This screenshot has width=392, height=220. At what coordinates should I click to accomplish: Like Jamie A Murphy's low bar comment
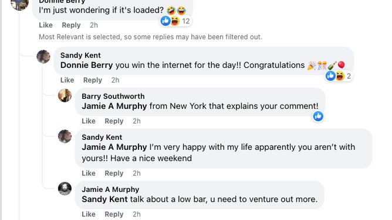click(x=89, y=214)
